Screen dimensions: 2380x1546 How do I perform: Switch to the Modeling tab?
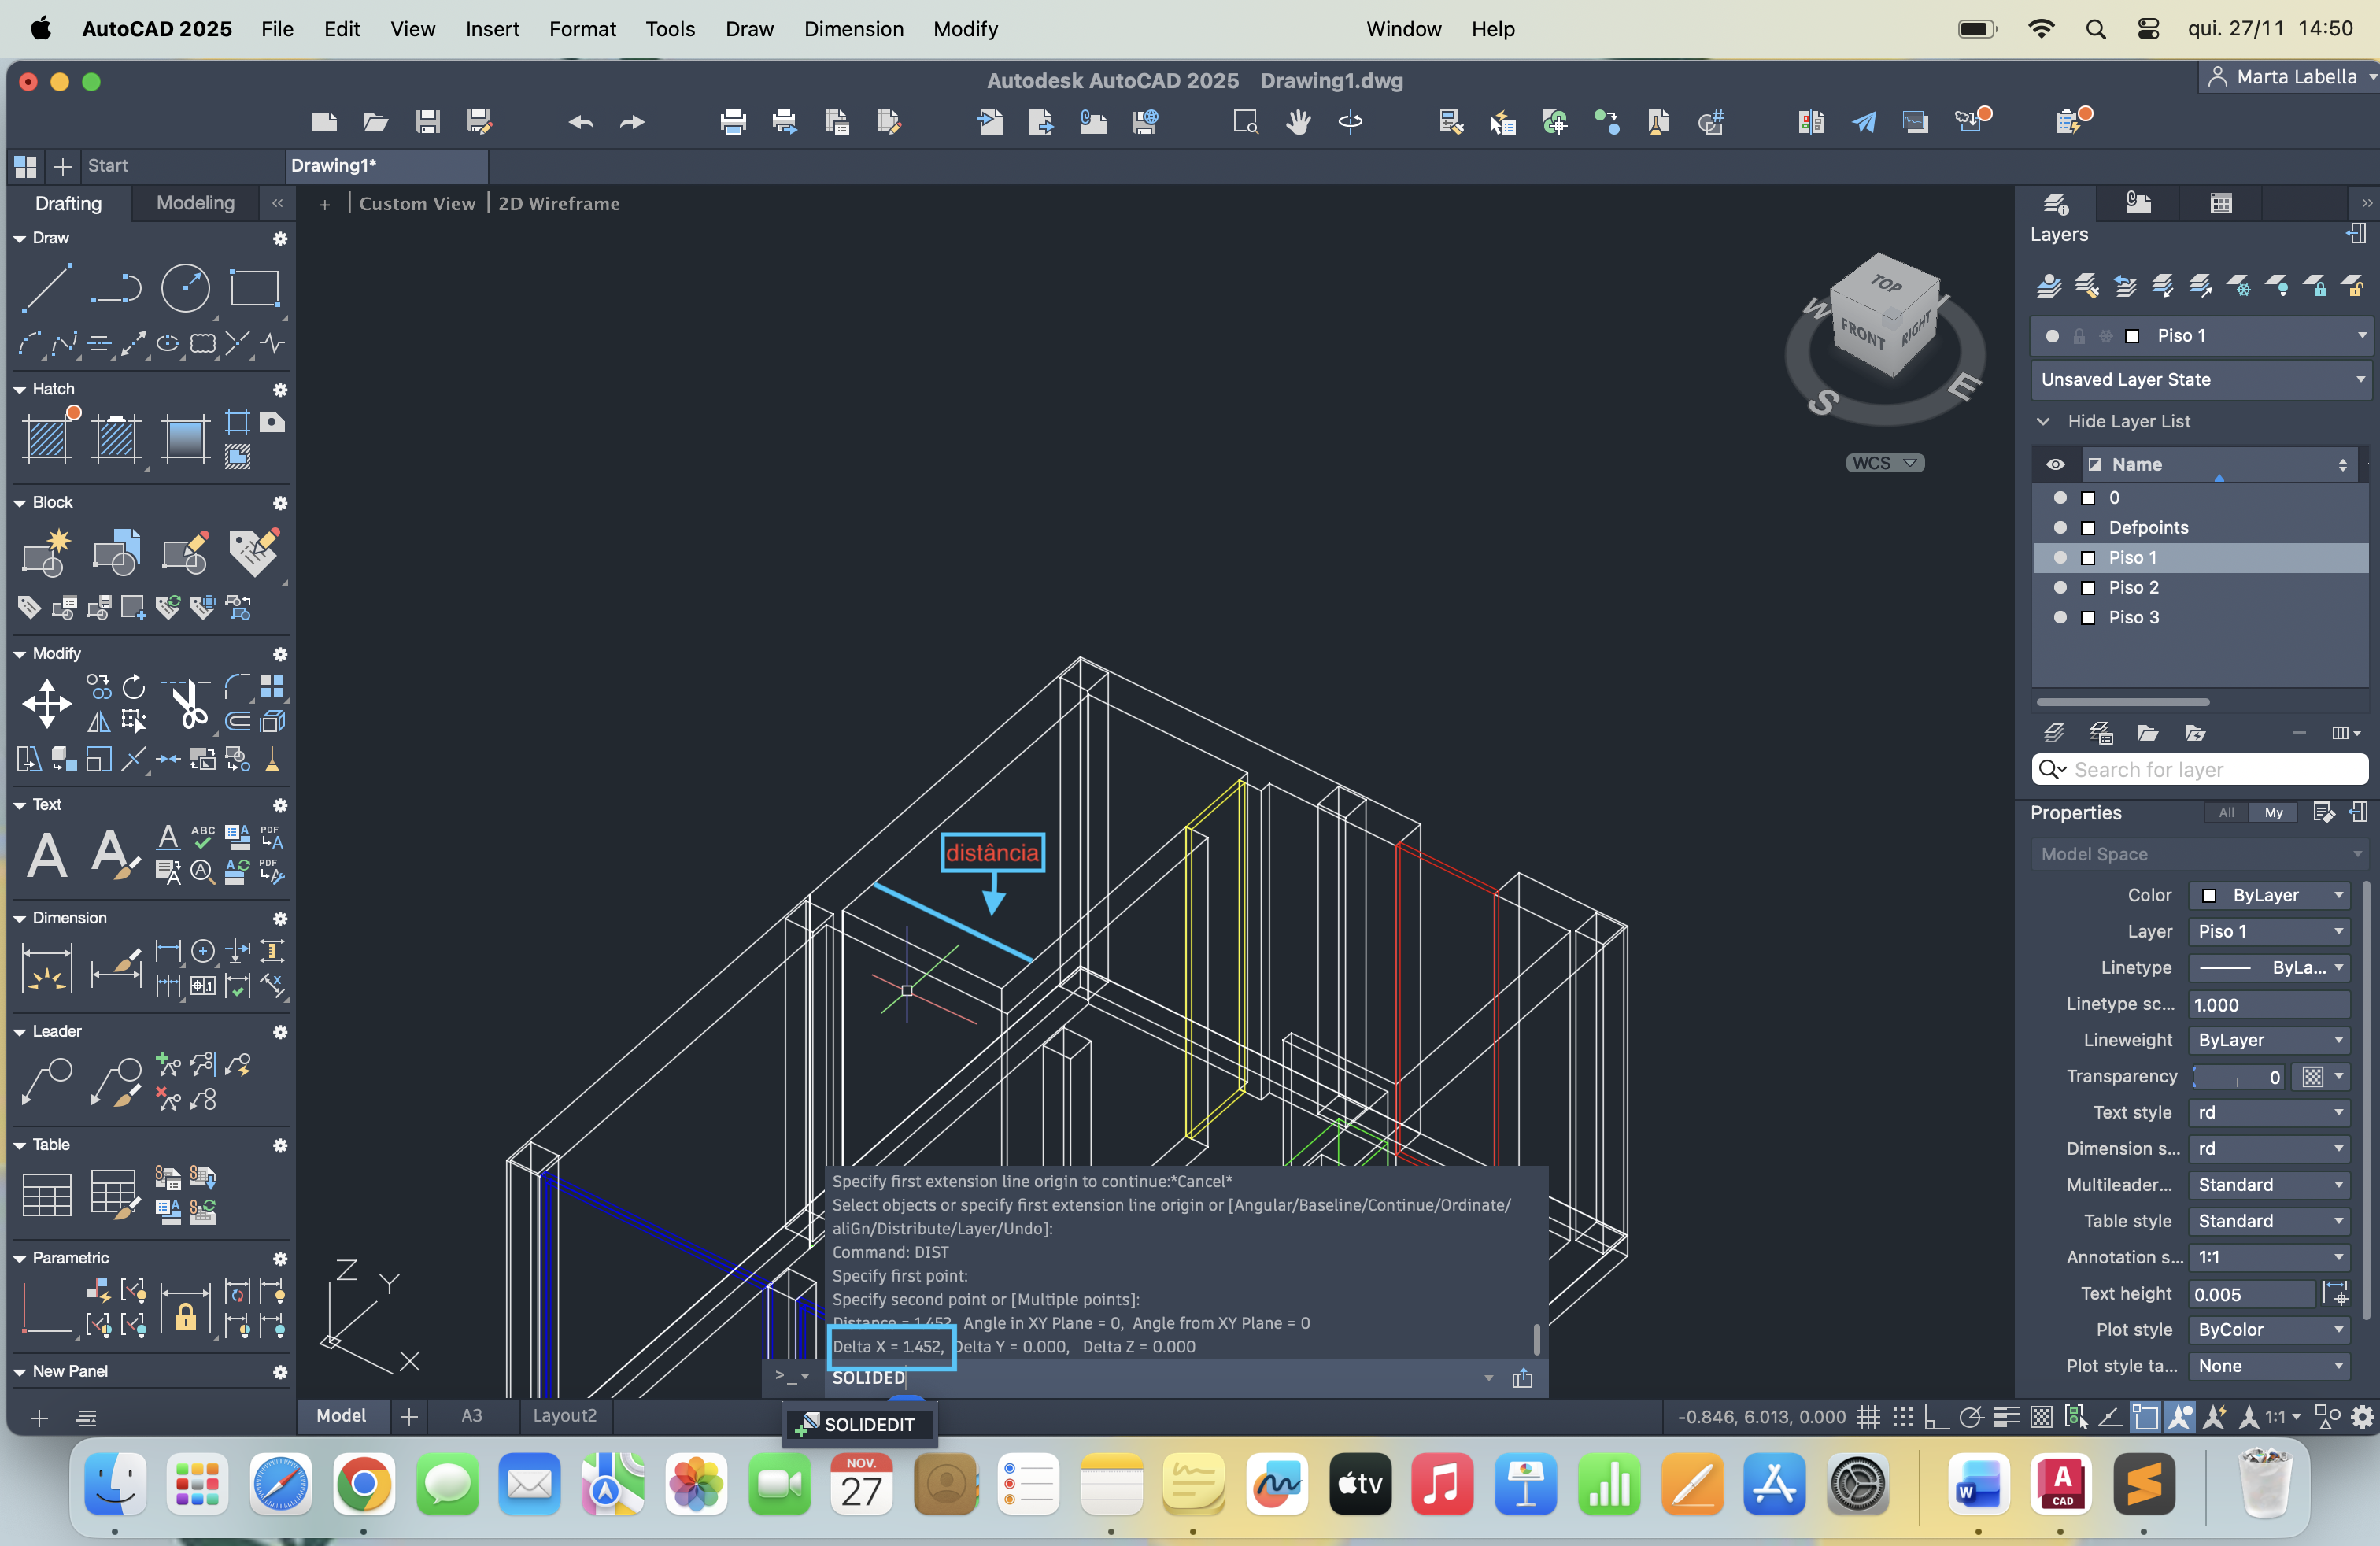pos(195,203)
